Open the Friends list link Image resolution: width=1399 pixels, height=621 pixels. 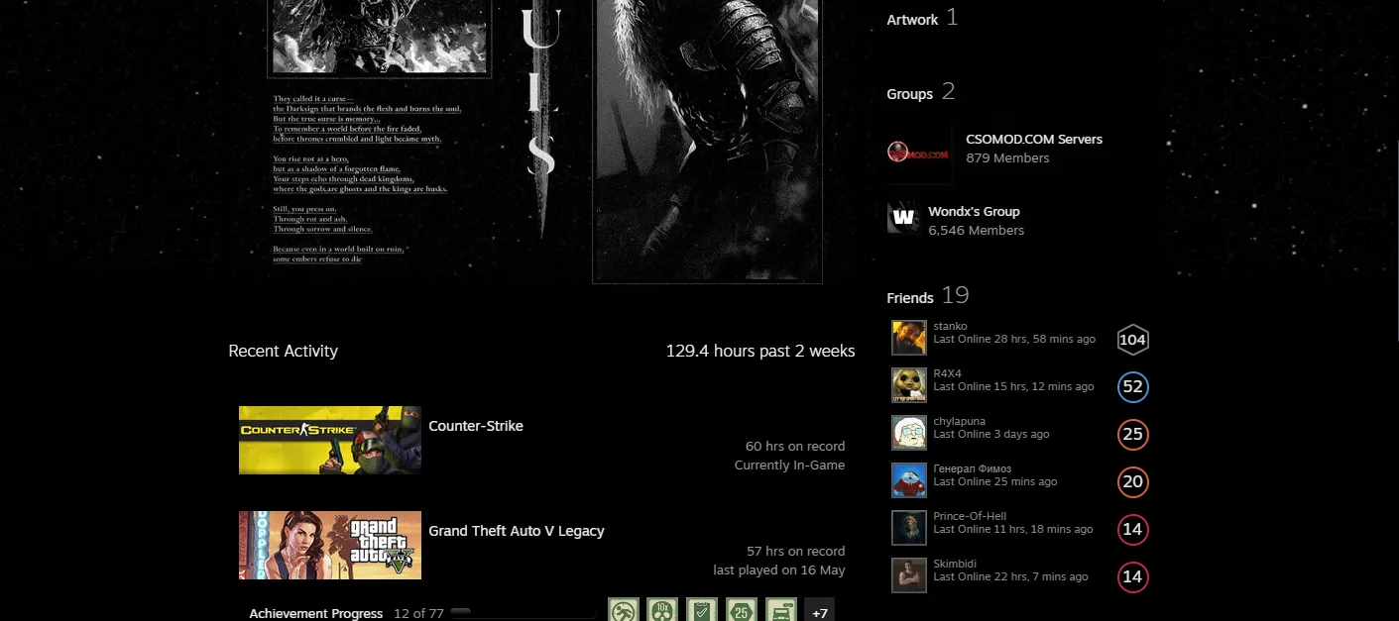910,297
